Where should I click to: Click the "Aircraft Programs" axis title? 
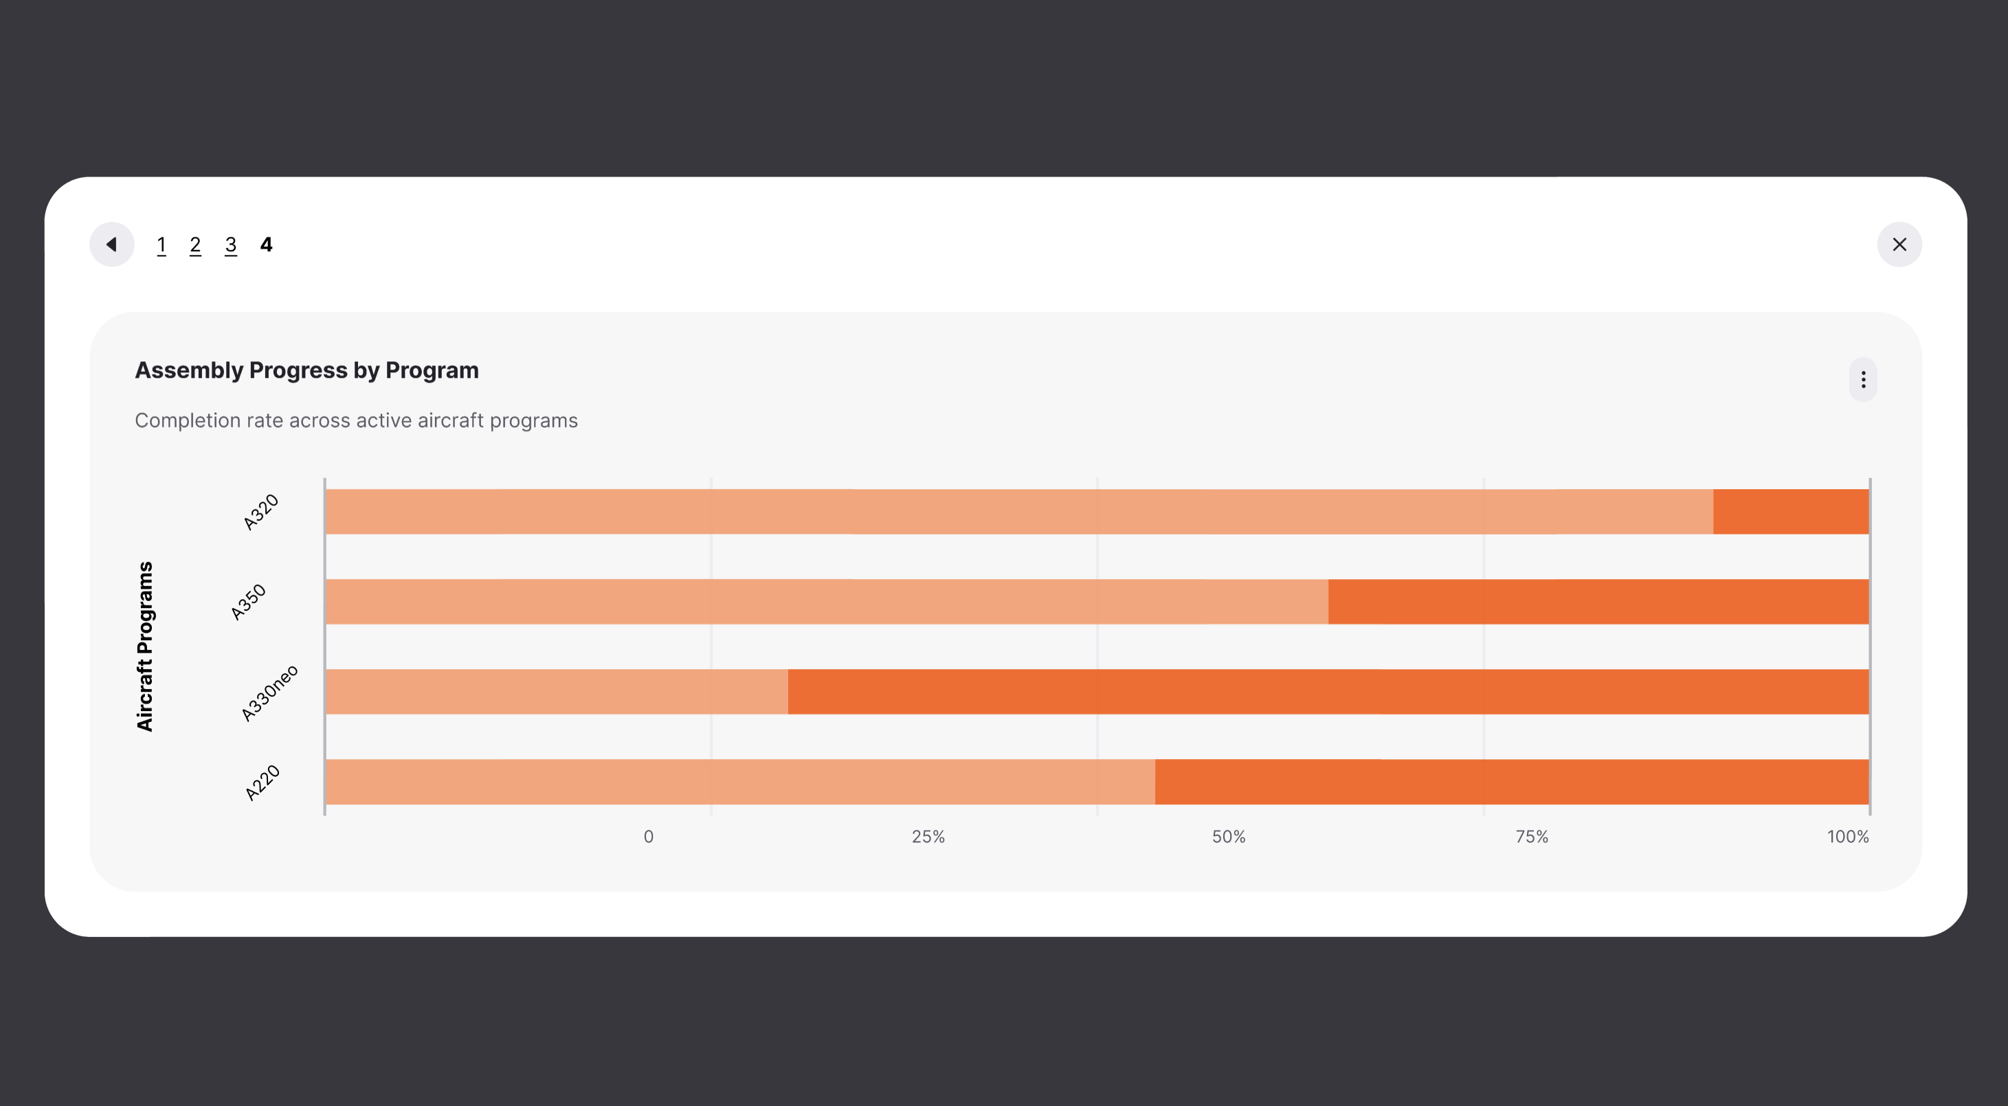tap(145, 646)
